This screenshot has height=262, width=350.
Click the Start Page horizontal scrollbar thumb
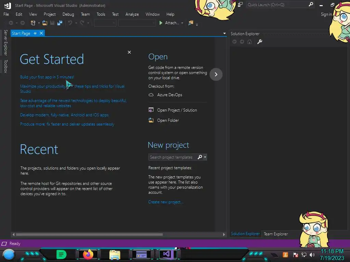pos(89,234)
